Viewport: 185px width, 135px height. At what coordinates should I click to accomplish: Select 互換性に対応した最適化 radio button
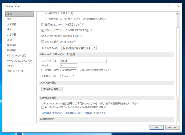pos(46,19)
